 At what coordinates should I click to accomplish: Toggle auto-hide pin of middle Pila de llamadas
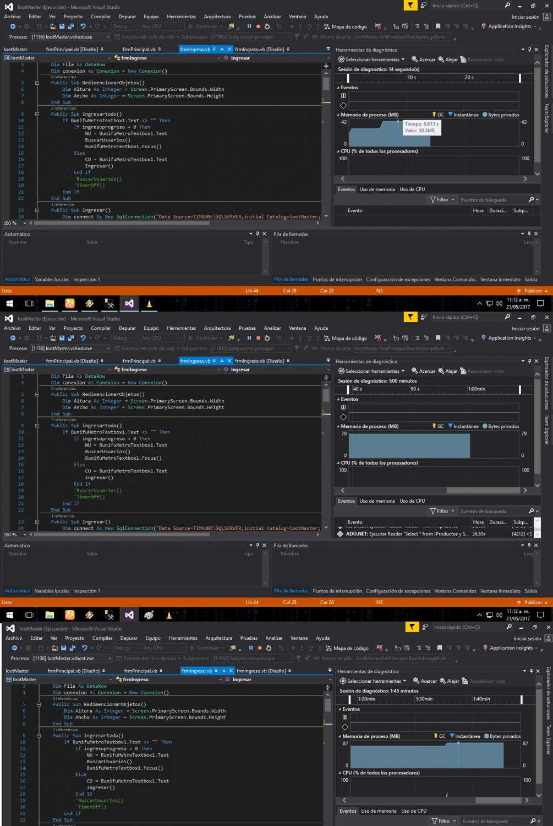(x=529, y=546)
